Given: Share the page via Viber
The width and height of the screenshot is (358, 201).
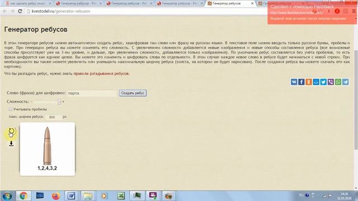Looking at the screenshot, I should pos(331,82).
